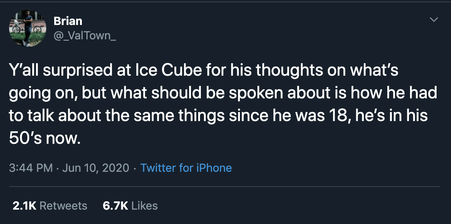Select the word "Retweets" label
Screen dimensions: 451x224
(x=63, y=205)
